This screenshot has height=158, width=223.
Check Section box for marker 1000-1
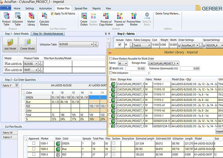[114, 143]
